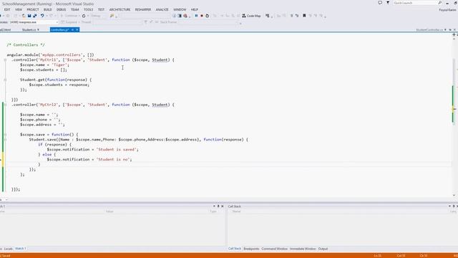The height and width of the screenshot is (258, 458).
Task: Pause debugging with Break All icon
Action: pos(196,16)
